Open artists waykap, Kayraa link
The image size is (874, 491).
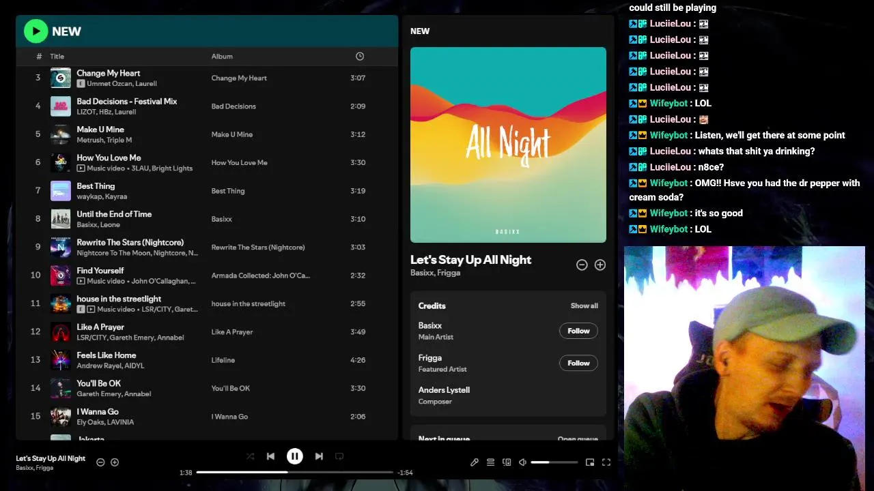coord(102,196)
